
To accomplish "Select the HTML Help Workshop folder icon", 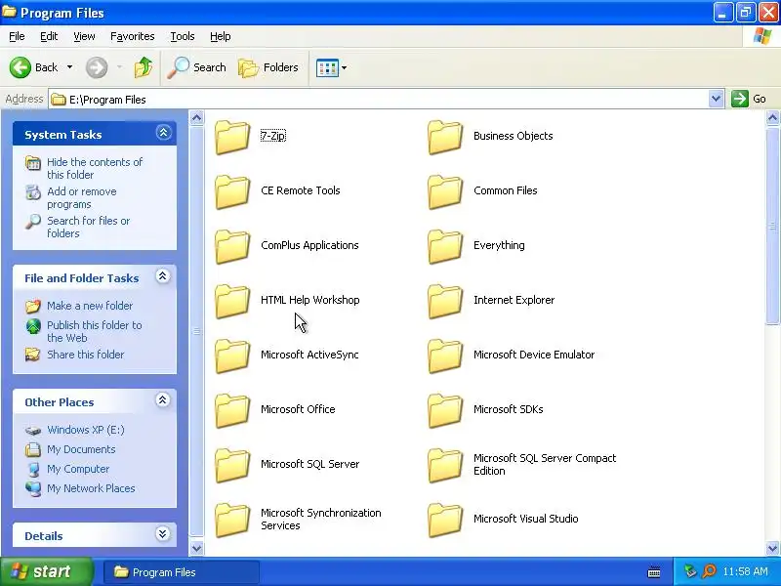I will (x=232, y=301).
